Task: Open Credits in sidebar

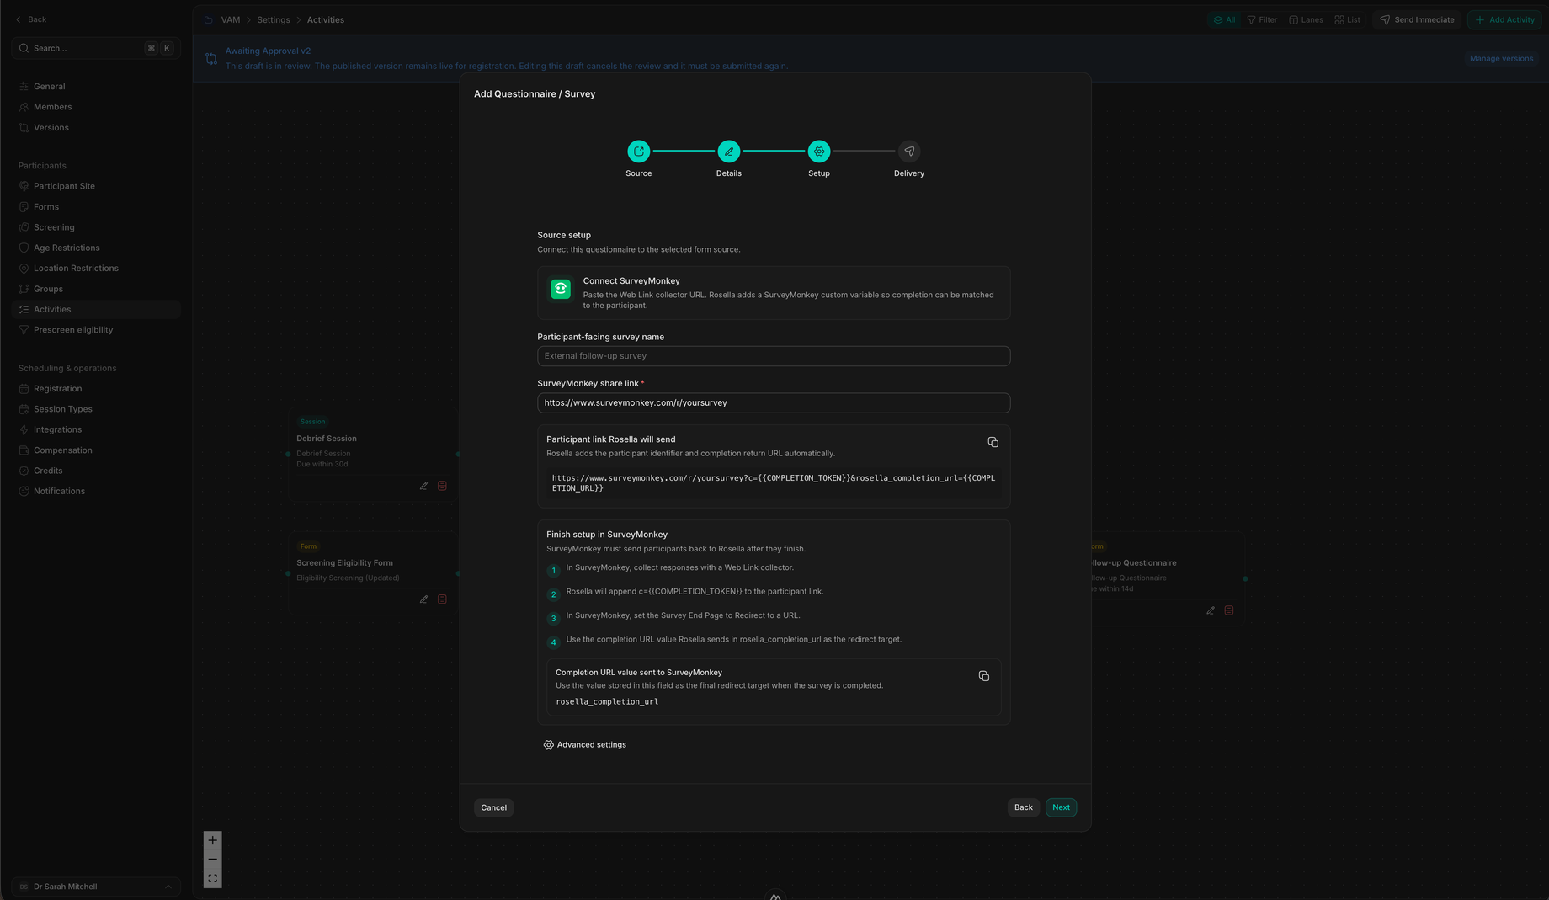Action: 96,471
